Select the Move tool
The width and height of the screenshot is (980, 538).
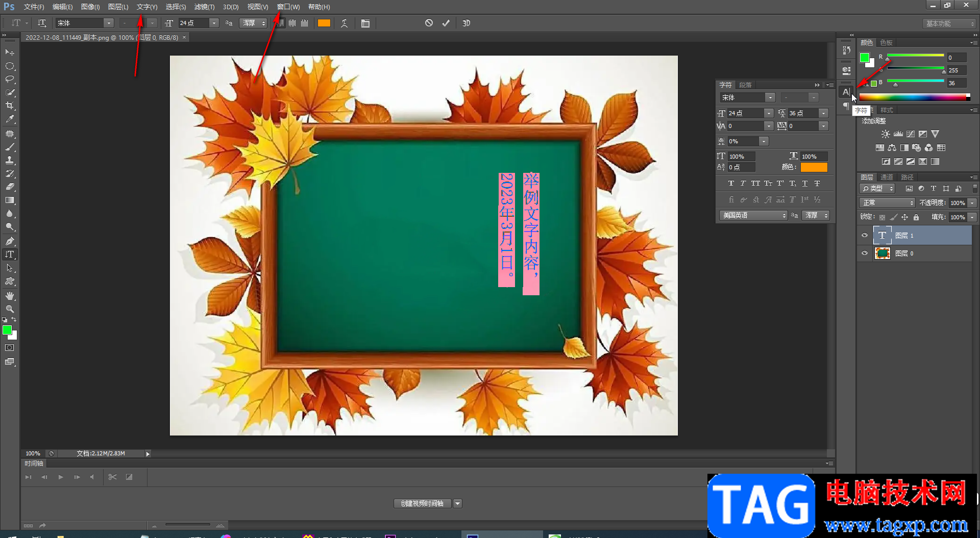point(10,53)
